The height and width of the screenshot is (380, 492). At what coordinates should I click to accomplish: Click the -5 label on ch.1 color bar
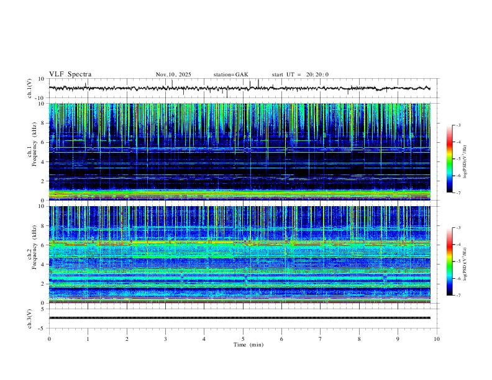click(458, 159)
